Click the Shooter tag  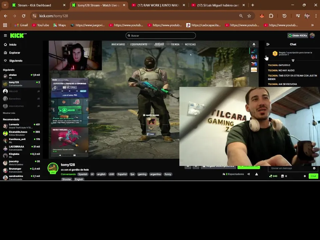(x=67, y=179)
